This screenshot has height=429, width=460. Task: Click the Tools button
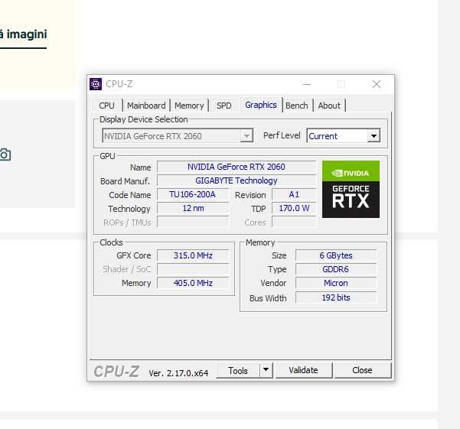pyautogui.click(x=238, y=370)
